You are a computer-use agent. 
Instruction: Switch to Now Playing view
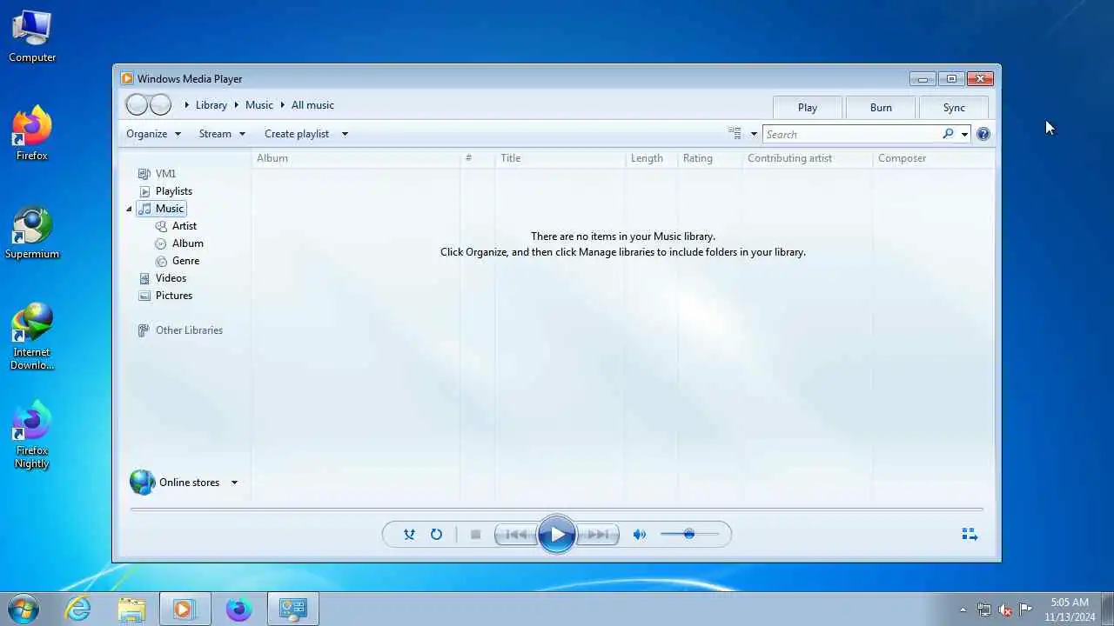point(970,535)
